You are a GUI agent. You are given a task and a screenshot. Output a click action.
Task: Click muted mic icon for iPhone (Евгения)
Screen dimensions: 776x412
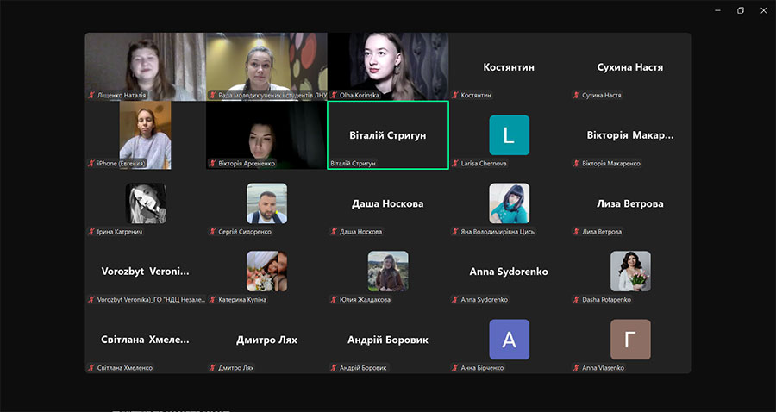tap(91, 163)
